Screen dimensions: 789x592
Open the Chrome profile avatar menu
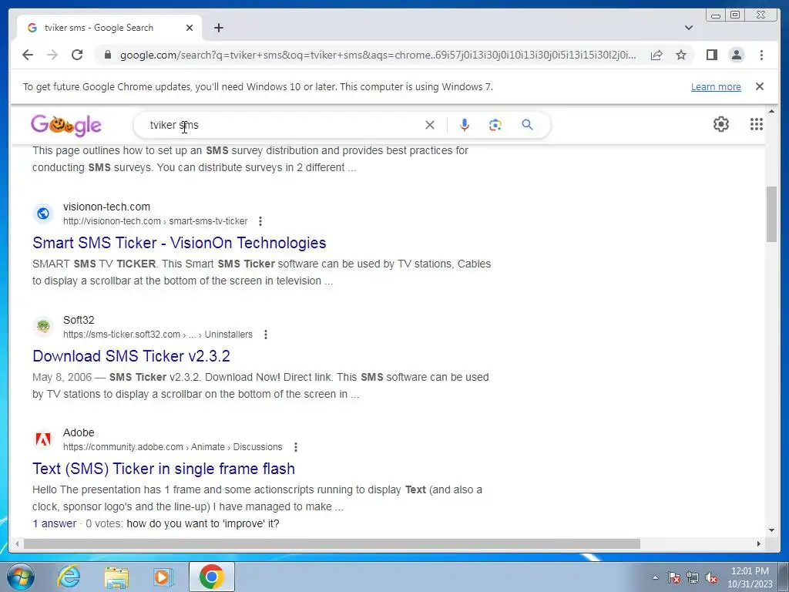(736, 55)
